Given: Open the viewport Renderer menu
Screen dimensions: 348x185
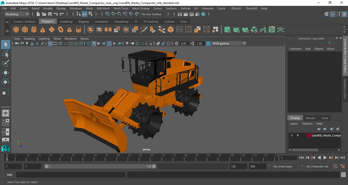Looking at the screenshot, I should 71,39.
